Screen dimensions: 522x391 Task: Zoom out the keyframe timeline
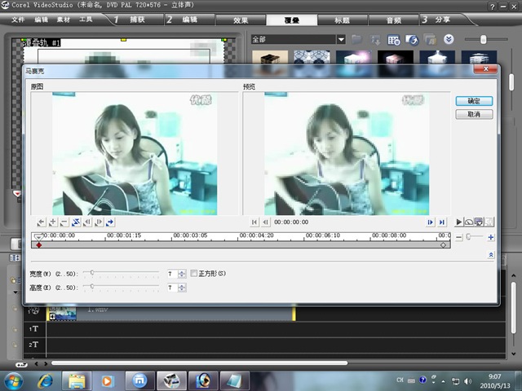click(x=458, y=237)
